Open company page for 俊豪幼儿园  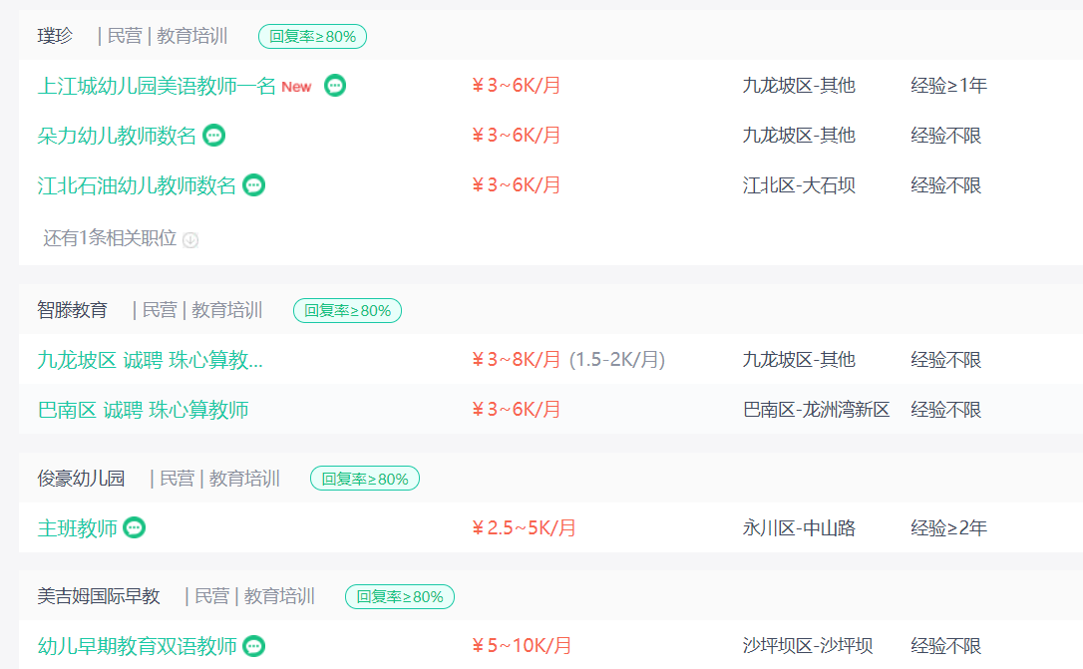tap(82, 479)
